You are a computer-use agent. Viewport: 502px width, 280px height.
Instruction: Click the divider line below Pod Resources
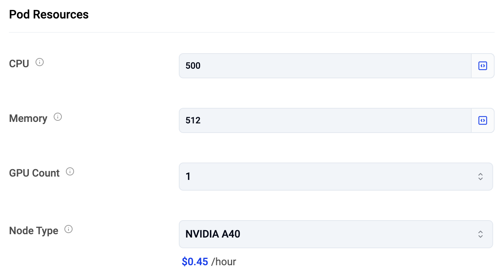click(252, 32)
